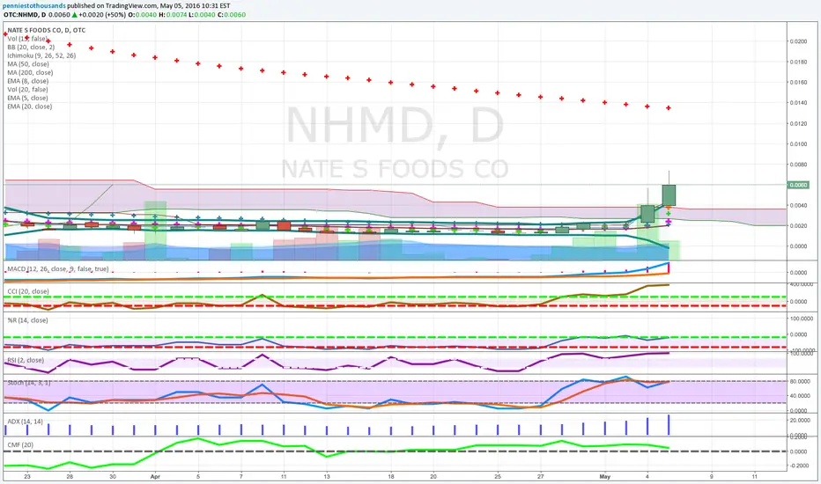821x484 pixels.
Task: Click the 0.0120 price axis label
Action: [798, 123]
